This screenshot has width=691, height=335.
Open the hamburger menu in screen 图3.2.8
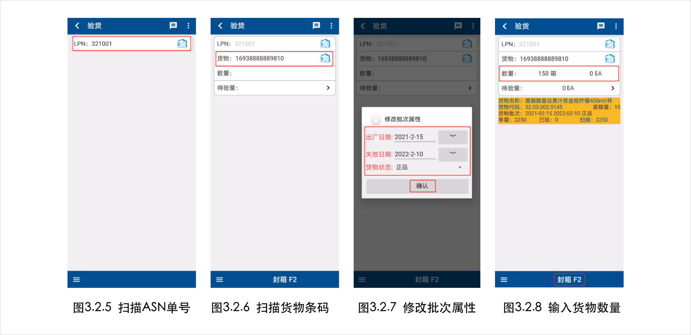pos(504,280)
